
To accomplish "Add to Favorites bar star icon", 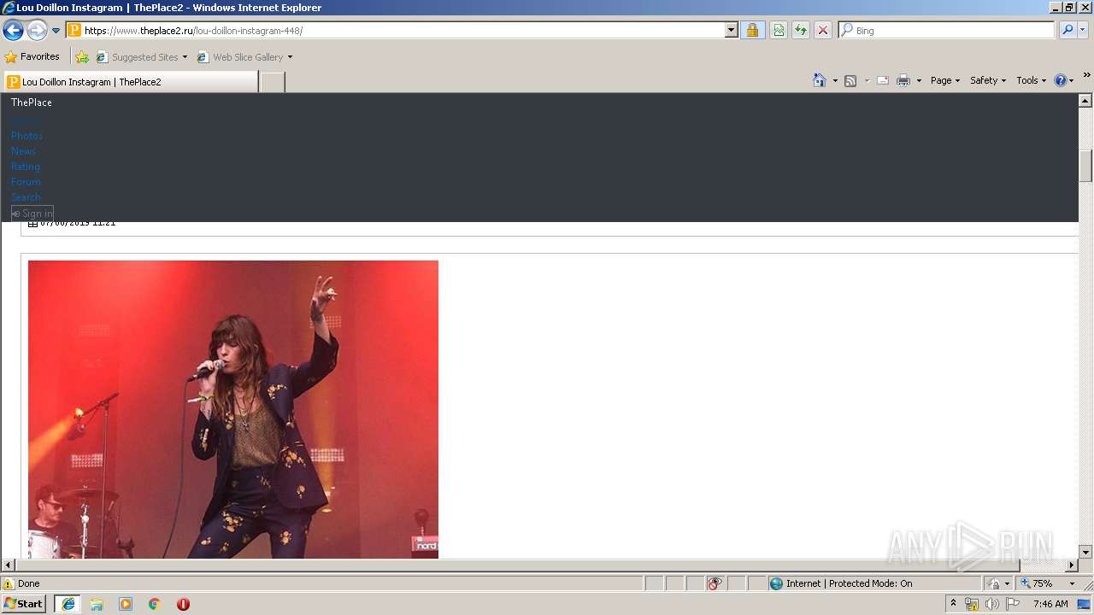I will click(x=82, y=57).
